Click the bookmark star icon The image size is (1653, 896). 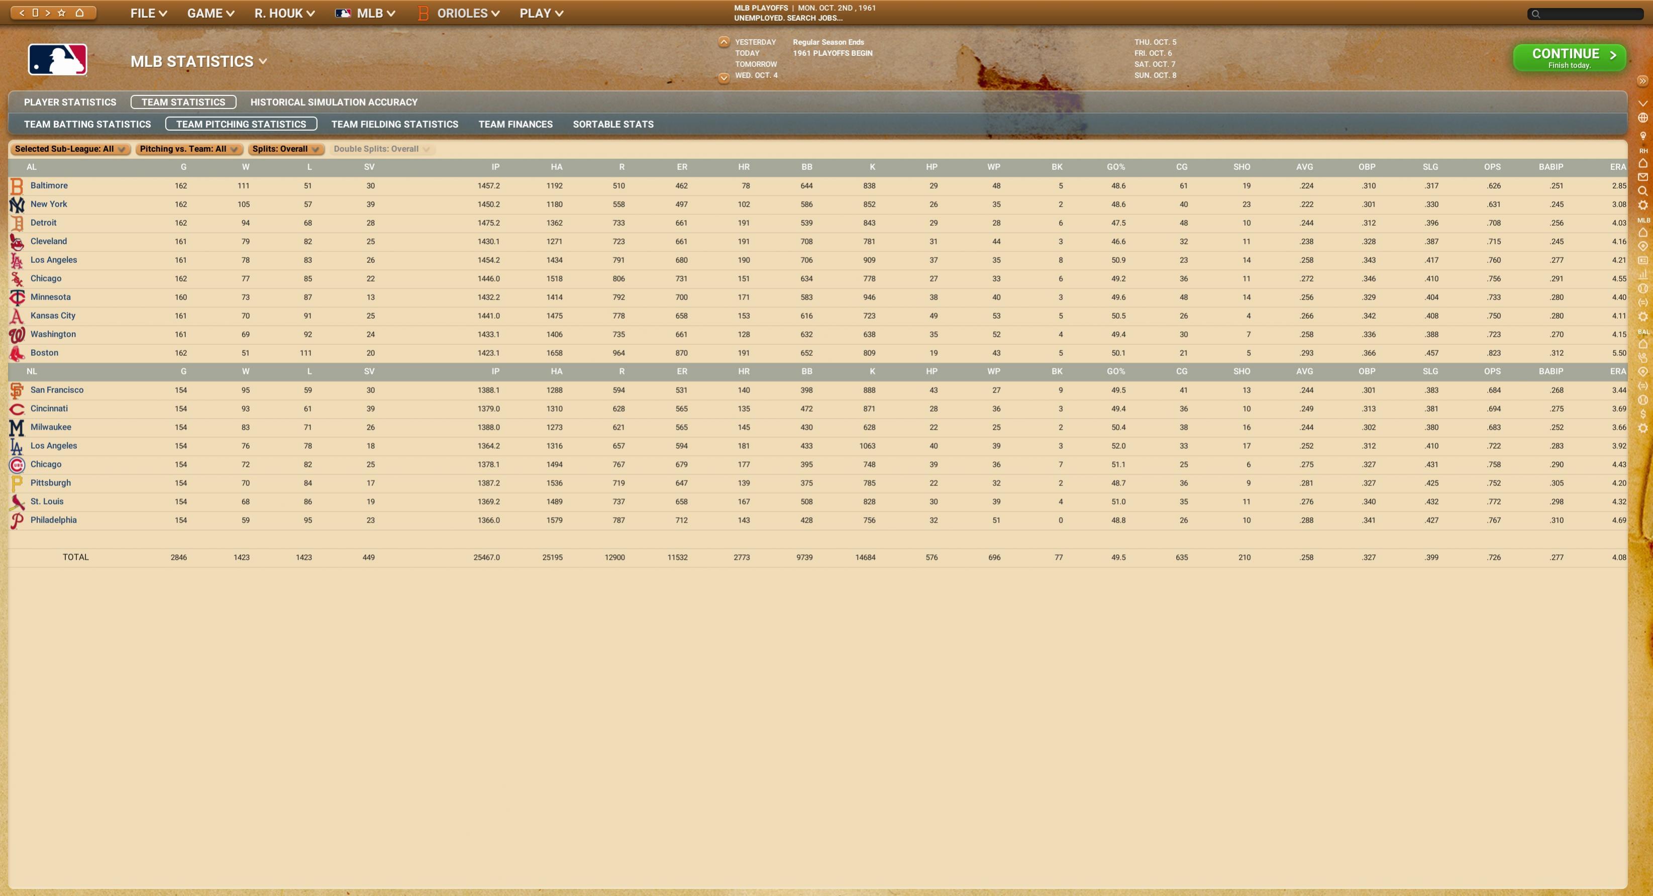pos(62,13)
